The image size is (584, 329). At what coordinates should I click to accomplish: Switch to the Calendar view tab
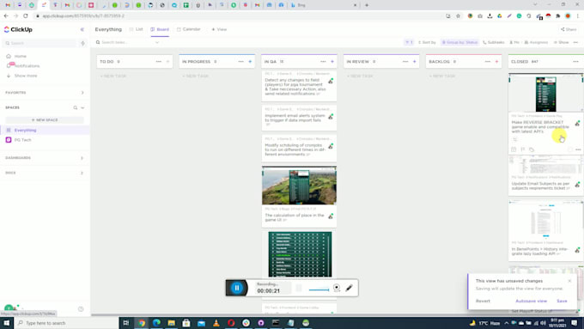[189, 29]
